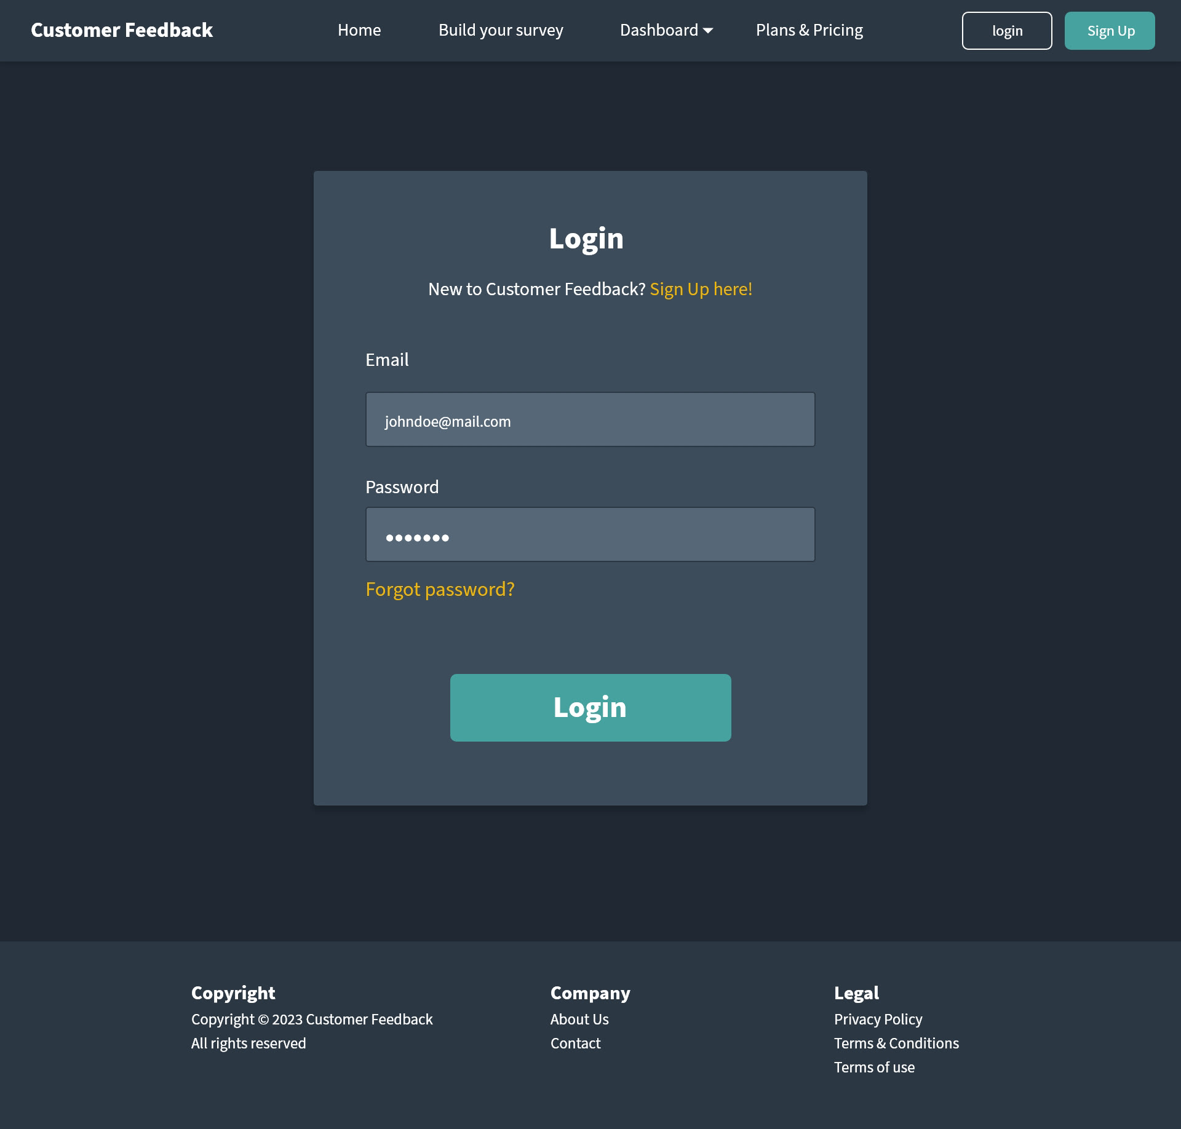Open Contact footer link
The height and width of the screenshot is (1129, 1181).
click(x=575, y=1044)
